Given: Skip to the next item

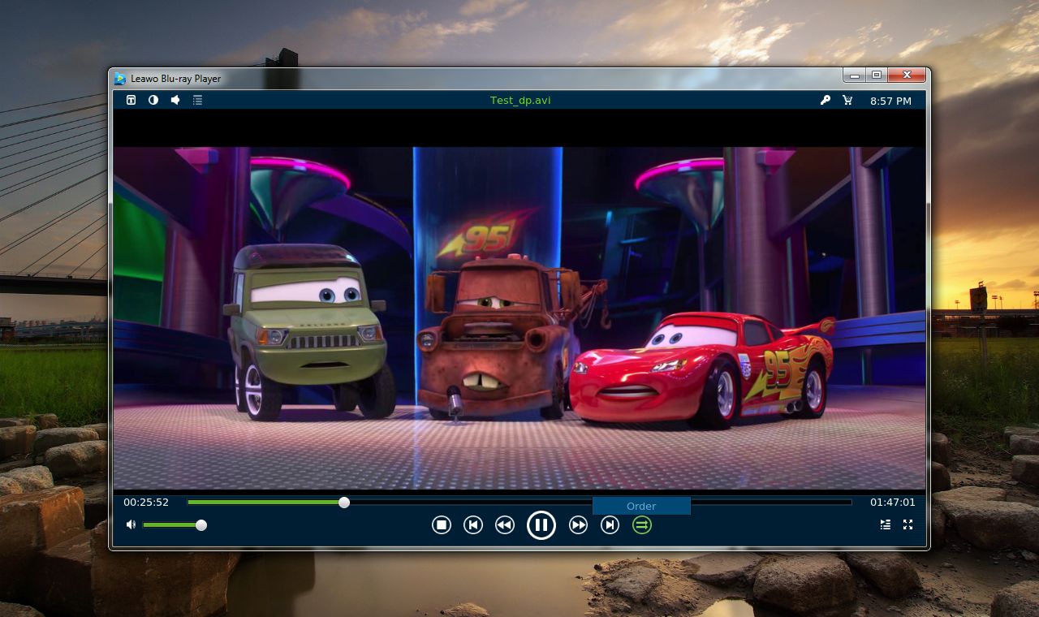Looking at the screenshot, I should pos(610,525).
